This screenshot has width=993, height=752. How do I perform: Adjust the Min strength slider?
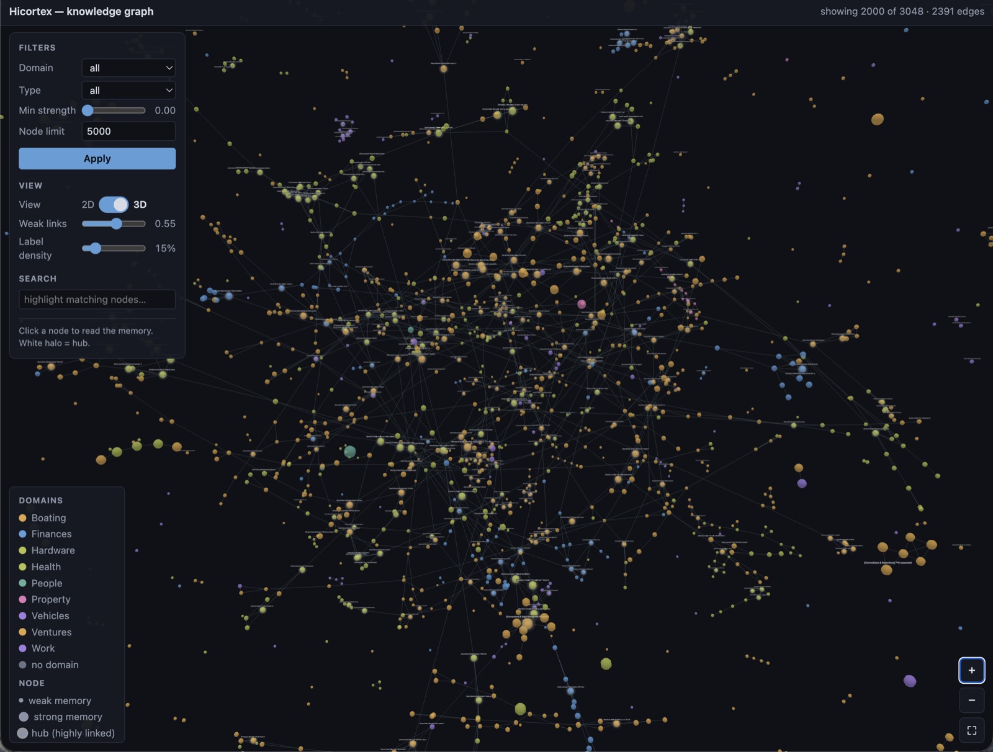(x=114, y=110)
